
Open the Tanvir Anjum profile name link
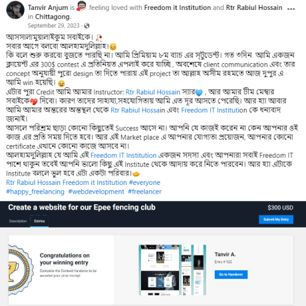tap(48, 7)
